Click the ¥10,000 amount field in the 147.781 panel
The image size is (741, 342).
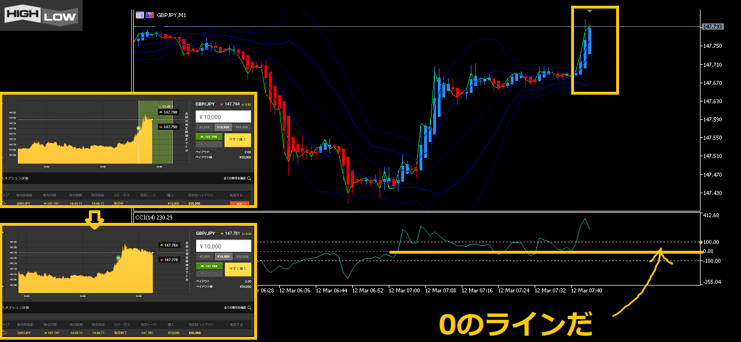point(223,246)
